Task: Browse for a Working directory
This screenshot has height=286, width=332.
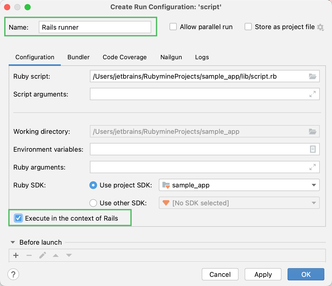Action: coord(313,131)
